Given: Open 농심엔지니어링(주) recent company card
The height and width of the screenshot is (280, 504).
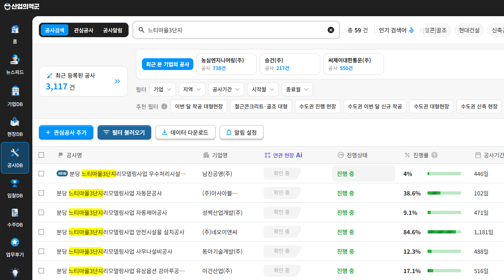Looking at the screenshot, I should tap(227, 64).
